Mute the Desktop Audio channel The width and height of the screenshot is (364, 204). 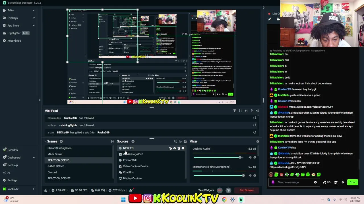[250, 157]
